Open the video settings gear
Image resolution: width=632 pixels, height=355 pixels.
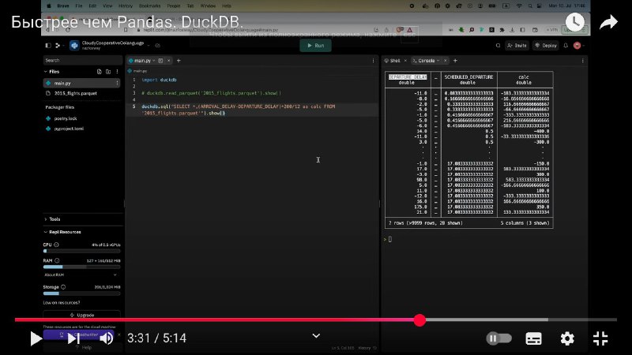pos(567,338)
